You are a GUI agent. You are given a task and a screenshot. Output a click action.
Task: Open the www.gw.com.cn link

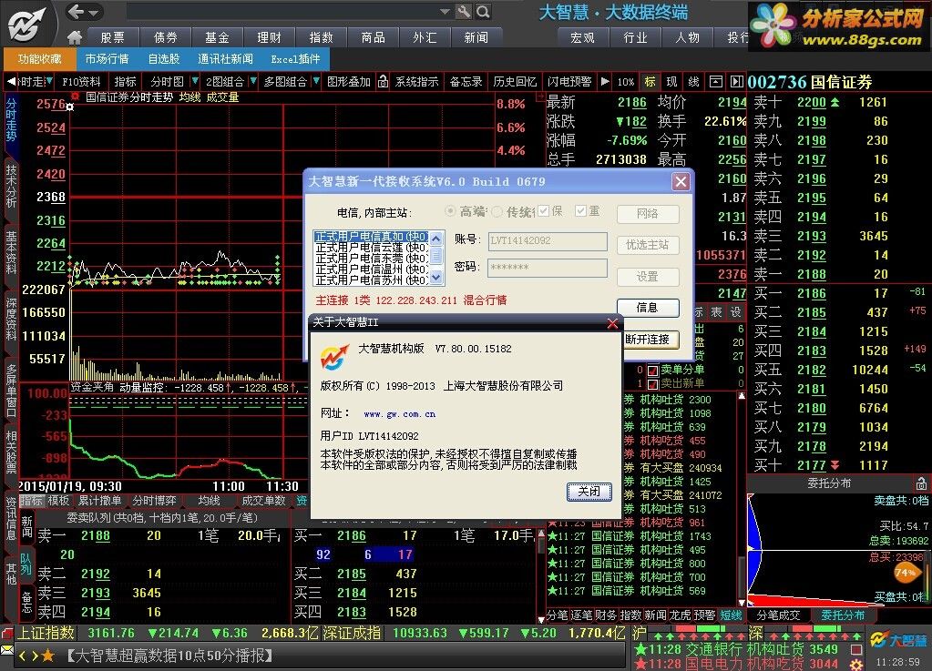[x=399, y=414]
